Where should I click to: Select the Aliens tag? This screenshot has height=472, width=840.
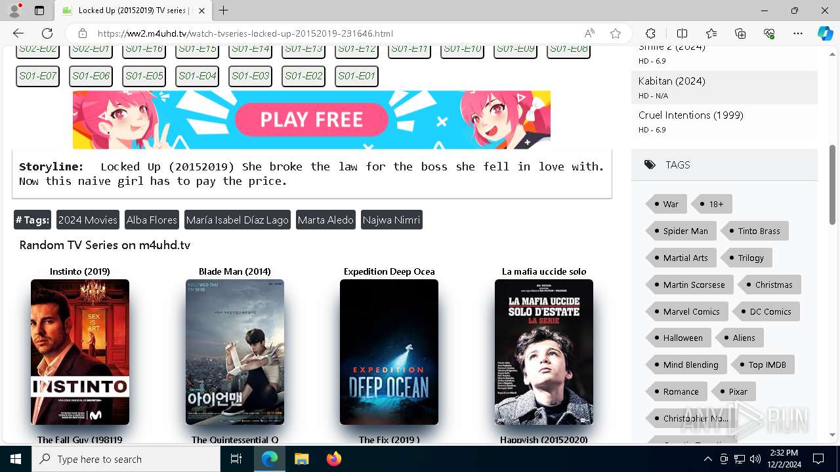click(740, 338)
